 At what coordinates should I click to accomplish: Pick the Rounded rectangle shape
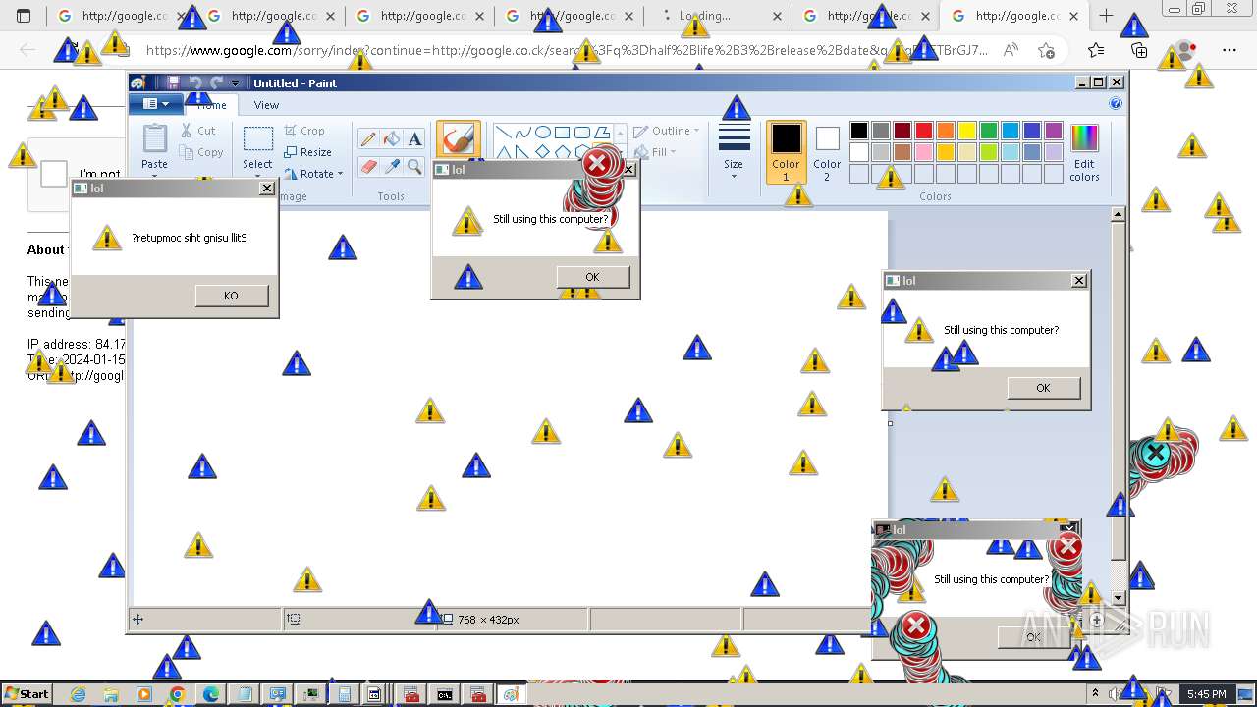(581, 133)
